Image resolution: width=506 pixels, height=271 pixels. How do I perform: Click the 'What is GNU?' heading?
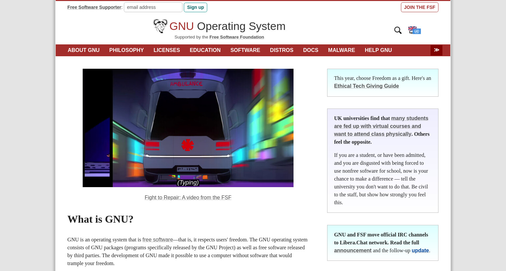tap(100, 219)
